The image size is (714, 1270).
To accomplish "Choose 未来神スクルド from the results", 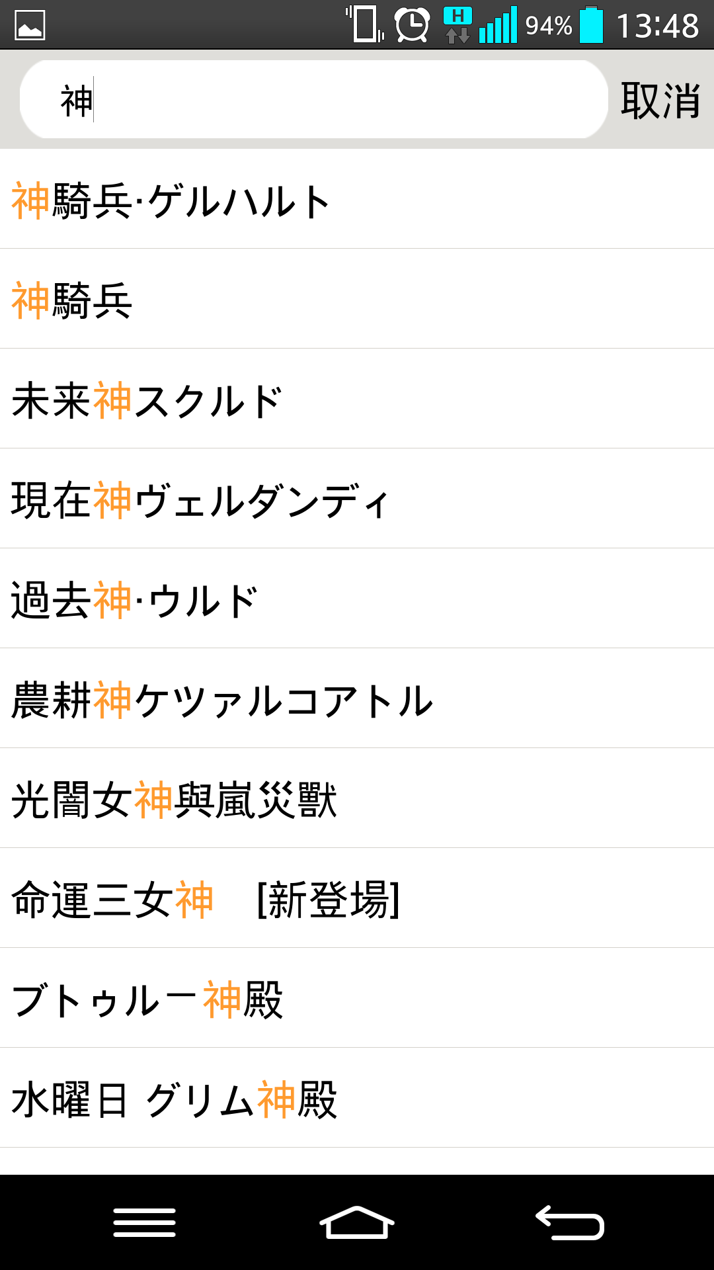I will pyautogui.click(x=357, y=399).
